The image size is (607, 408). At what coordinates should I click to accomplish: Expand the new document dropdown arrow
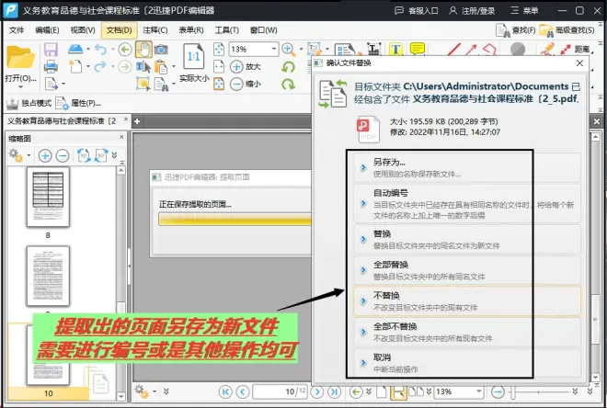point(88,66)
